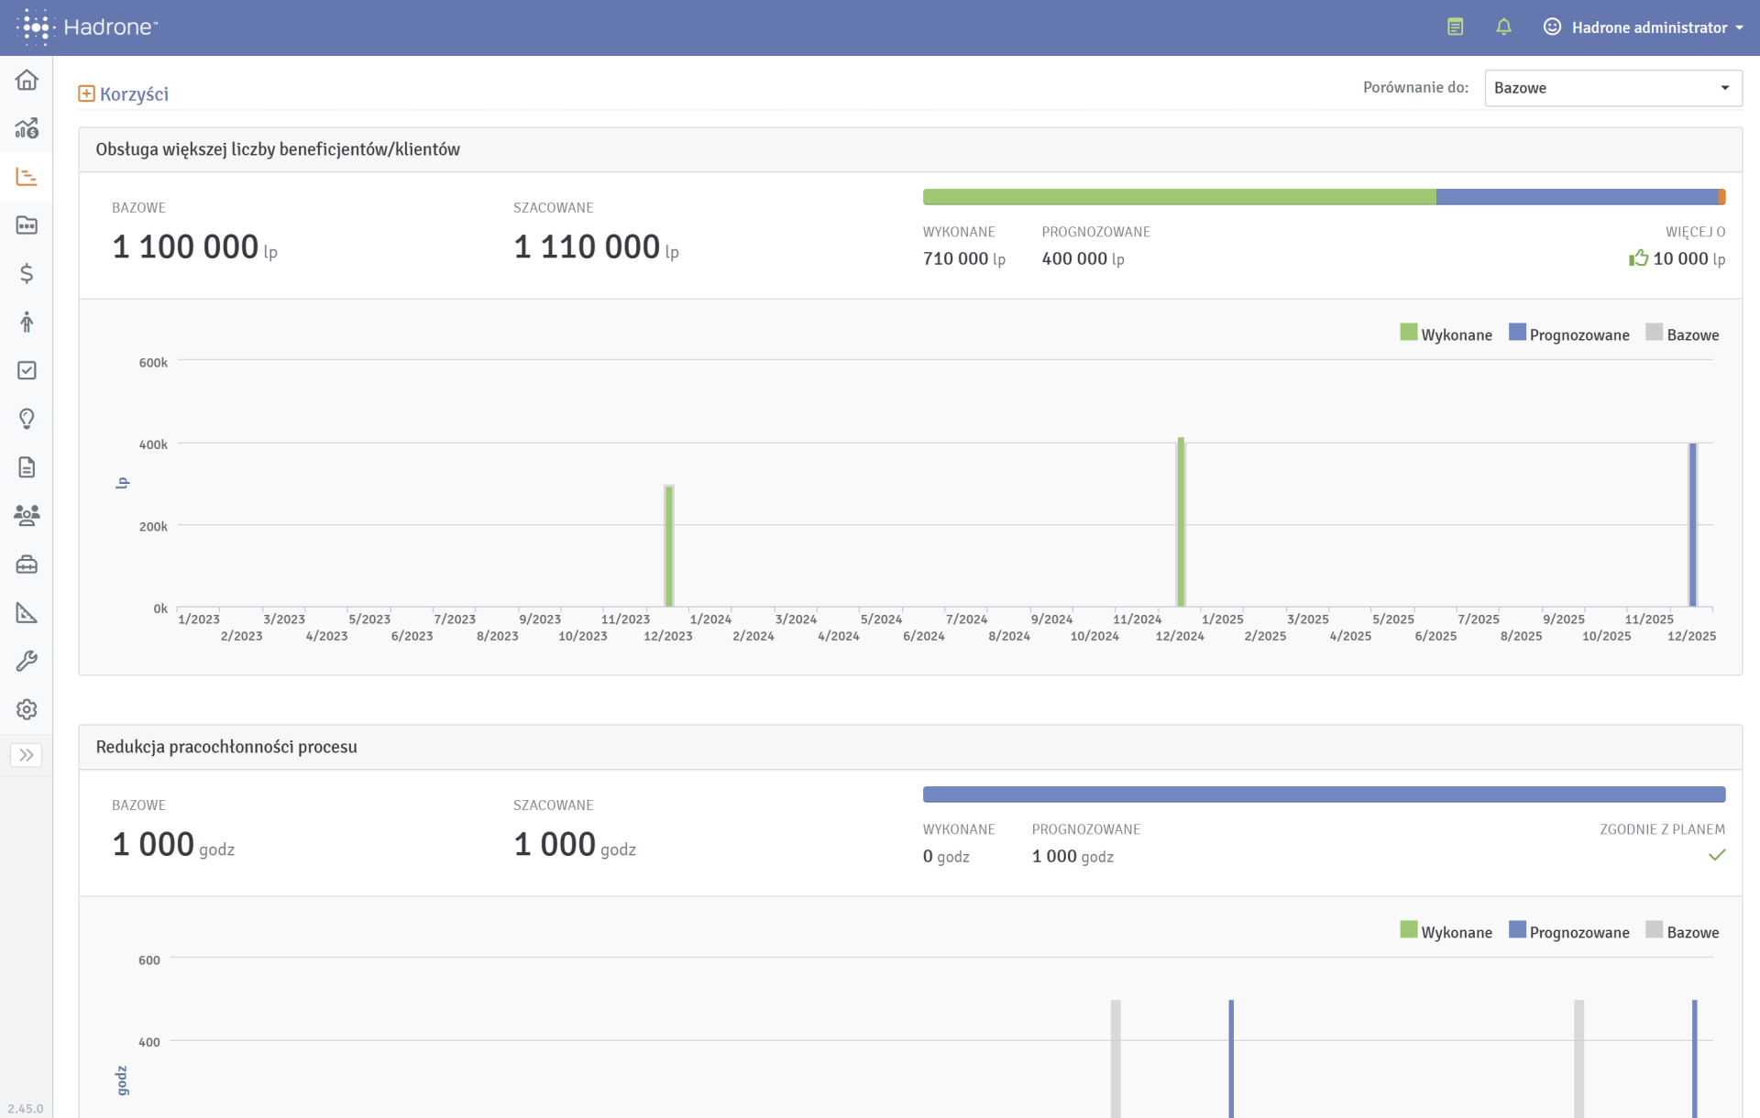This screenshot has height=1118, width=1760.
Task: Open the notes list icon in header
Action: 1456,27
